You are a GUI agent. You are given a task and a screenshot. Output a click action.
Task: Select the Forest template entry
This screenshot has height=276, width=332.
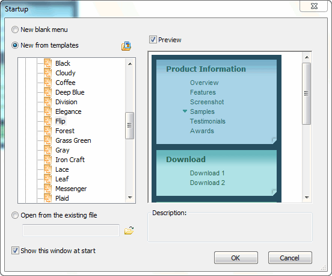tap(65, 131)
